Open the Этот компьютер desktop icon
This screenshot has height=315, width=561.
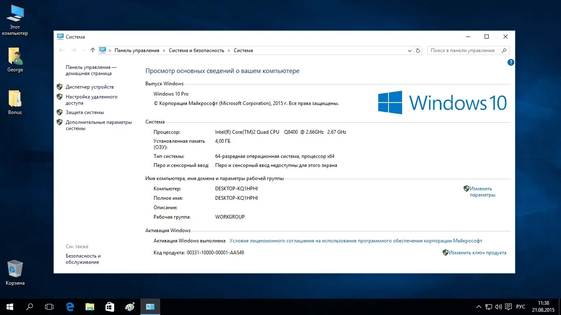point(15,20)
